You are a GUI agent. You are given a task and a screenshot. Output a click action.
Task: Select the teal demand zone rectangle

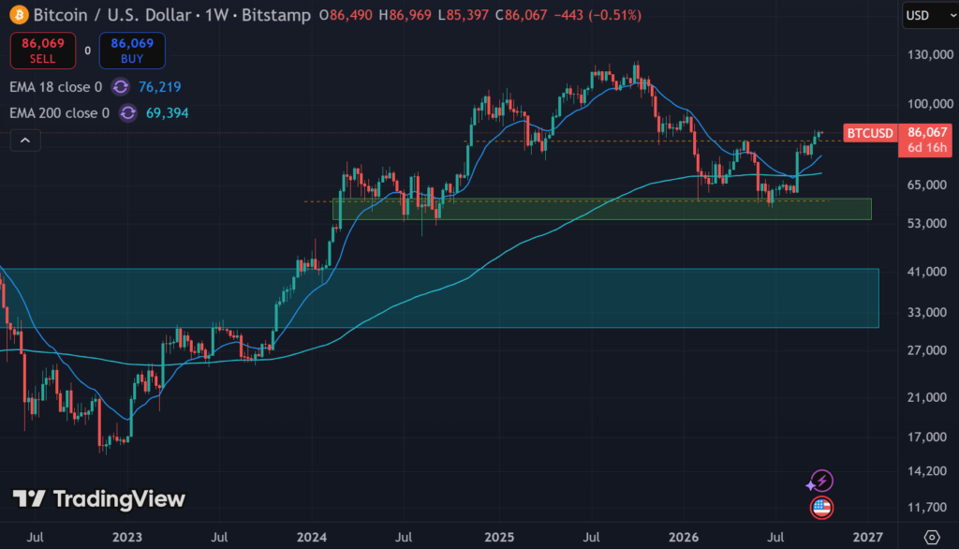pyautogui.click(x=439, y=298)
